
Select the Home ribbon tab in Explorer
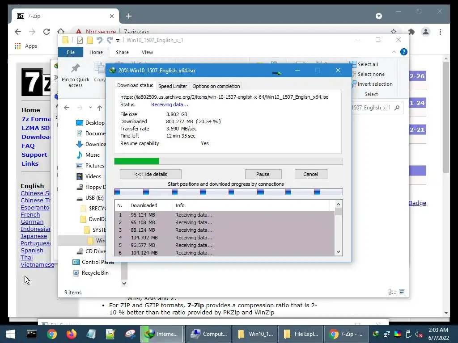coord(96,52)
